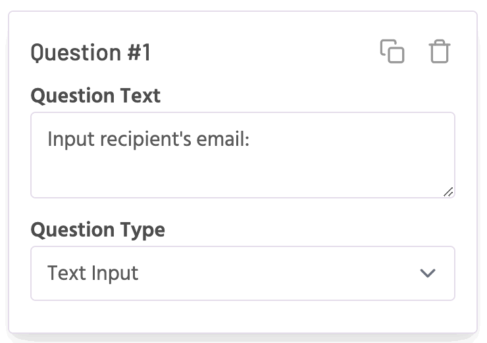Click the 'Question #1' heading
This screenshot has width=487, height=343.
pyautogui.click(x=91, y=53)
